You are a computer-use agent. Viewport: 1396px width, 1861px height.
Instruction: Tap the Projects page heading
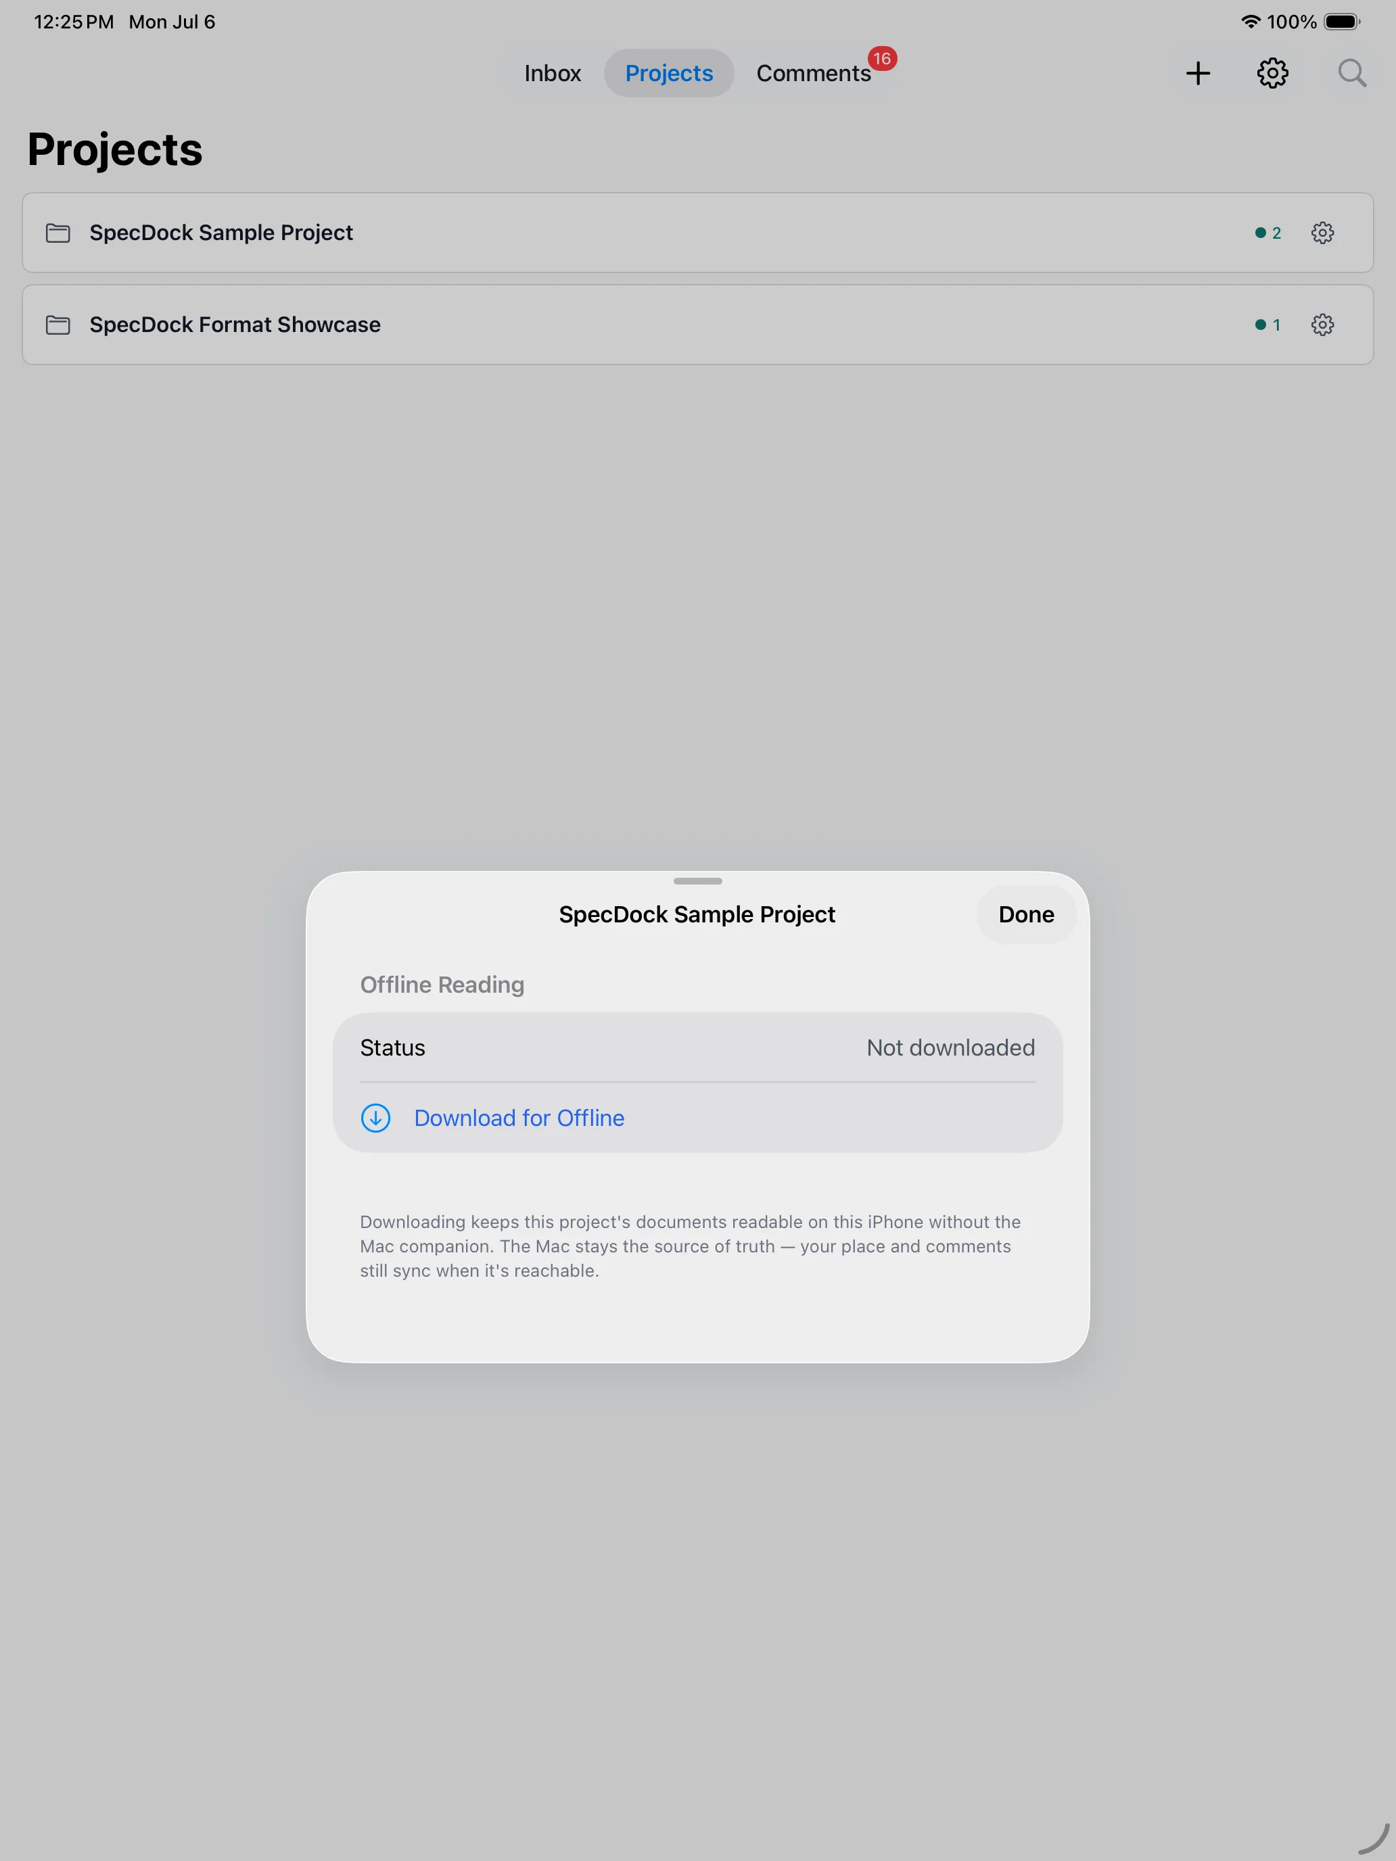pyautogui.click(x=114, y=149)
